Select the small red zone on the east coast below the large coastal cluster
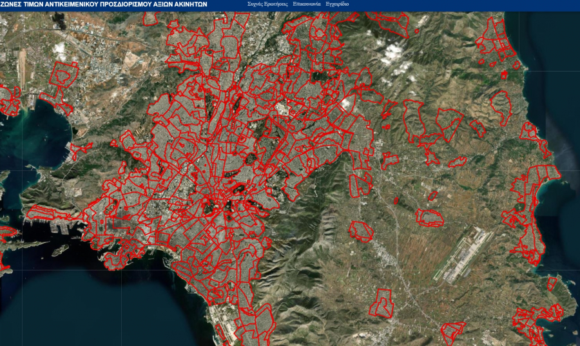This screenshot has width=580, height=346. pyautogui.click(x=552, y=284)
